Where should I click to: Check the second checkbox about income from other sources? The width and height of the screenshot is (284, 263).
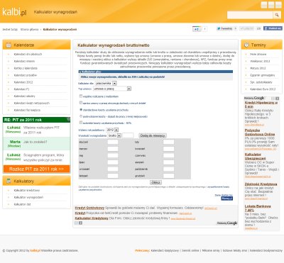(x=81, y=103)
